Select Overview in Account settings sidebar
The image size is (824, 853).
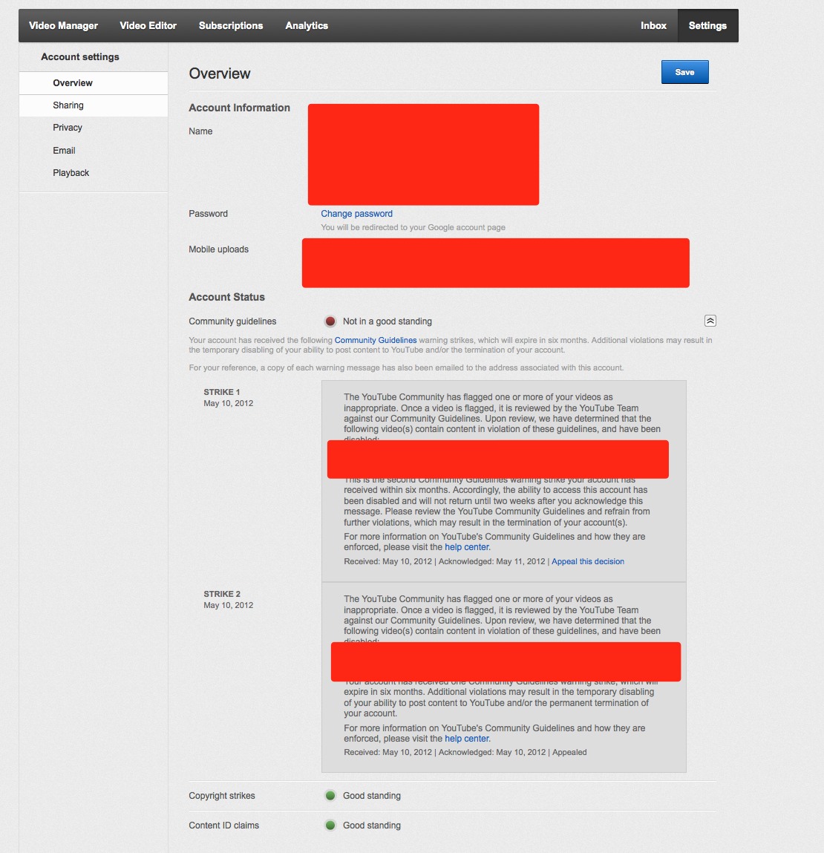pyautogui.click(x=93, y=82)
